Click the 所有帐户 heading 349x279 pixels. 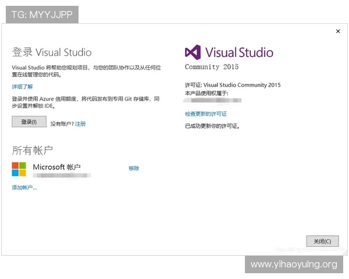[x=32, y=151]
